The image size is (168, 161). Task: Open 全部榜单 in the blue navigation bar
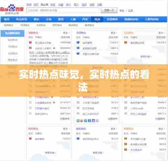pyautogui.click(x=112, y=20)
